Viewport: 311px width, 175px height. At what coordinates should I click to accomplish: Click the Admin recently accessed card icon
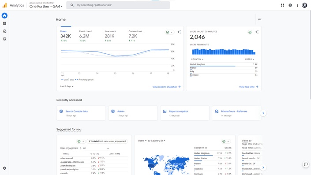pyautogui.click(x=113, y=112)
